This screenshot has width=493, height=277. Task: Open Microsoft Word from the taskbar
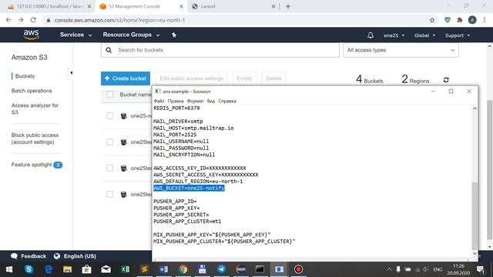coord(163,269)
